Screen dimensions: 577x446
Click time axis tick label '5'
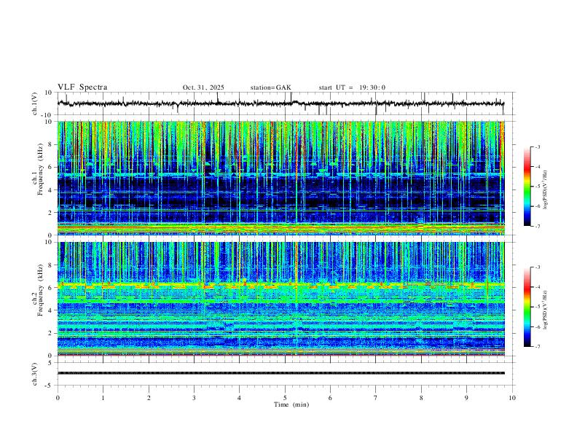[285, 398]
